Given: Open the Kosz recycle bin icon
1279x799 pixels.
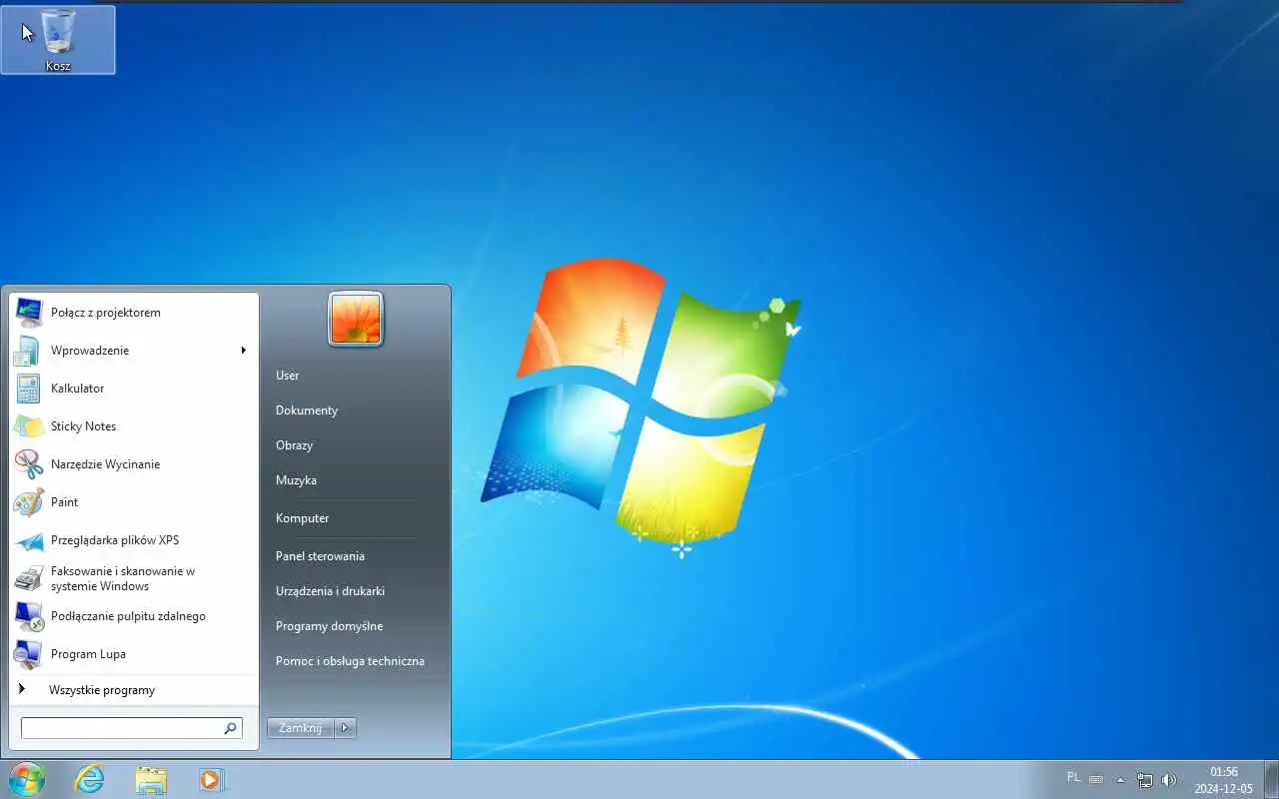Looking at the screenshot, I should coord(58,40).
